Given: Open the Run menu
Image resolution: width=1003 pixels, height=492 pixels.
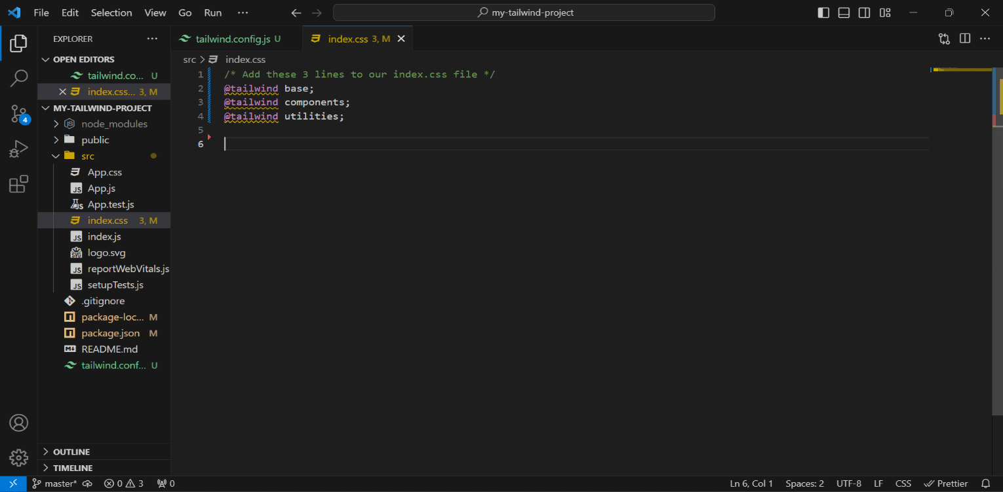Looking at the screenshot, I should click(x=213, y=12).
